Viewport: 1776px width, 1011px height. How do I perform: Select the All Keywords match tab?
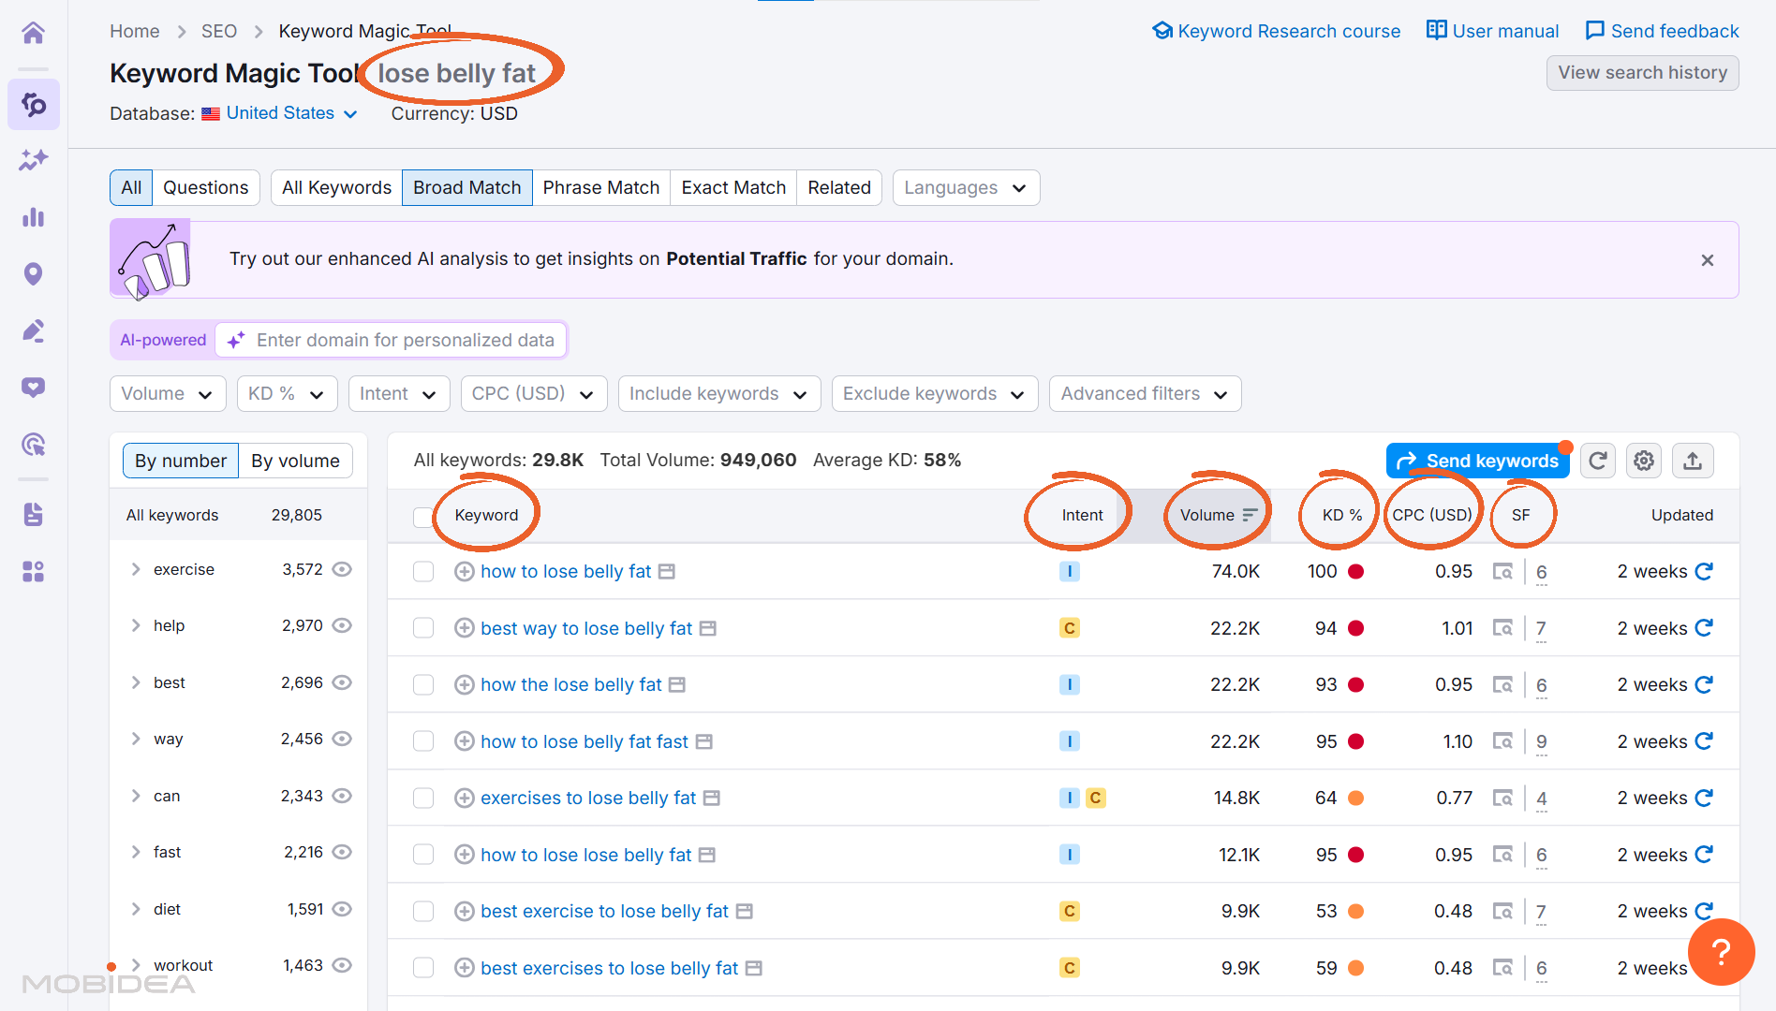point(337,188)
